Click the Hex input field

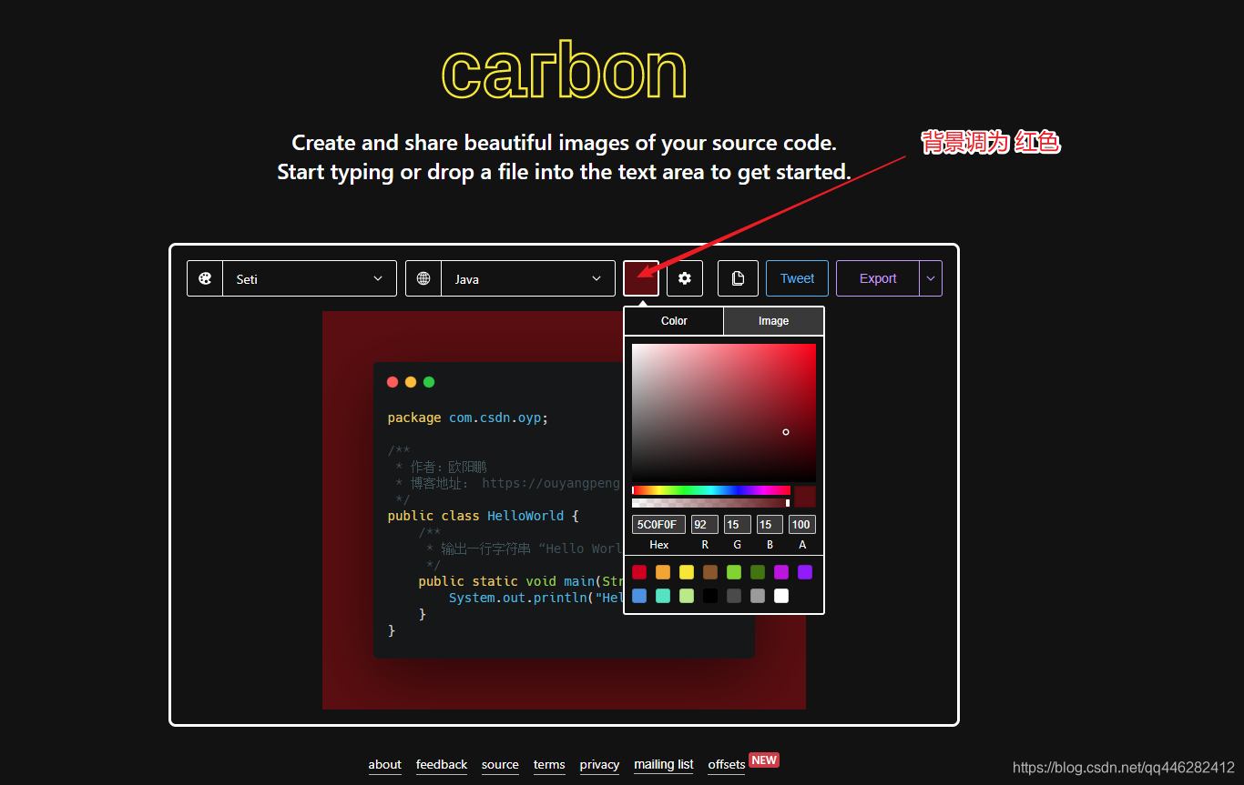click(x=658, y=524)
